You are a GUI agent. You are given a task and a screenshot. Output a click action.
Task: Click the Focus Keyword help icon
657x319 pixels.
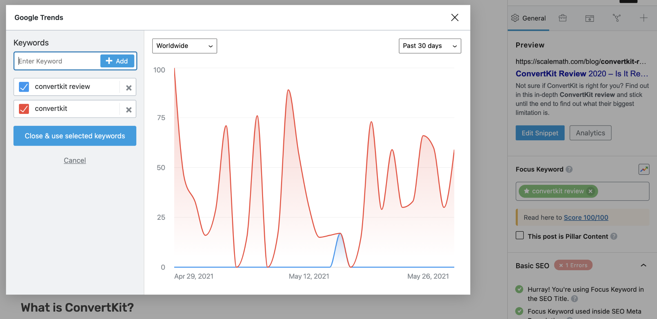tap(569, 169)
